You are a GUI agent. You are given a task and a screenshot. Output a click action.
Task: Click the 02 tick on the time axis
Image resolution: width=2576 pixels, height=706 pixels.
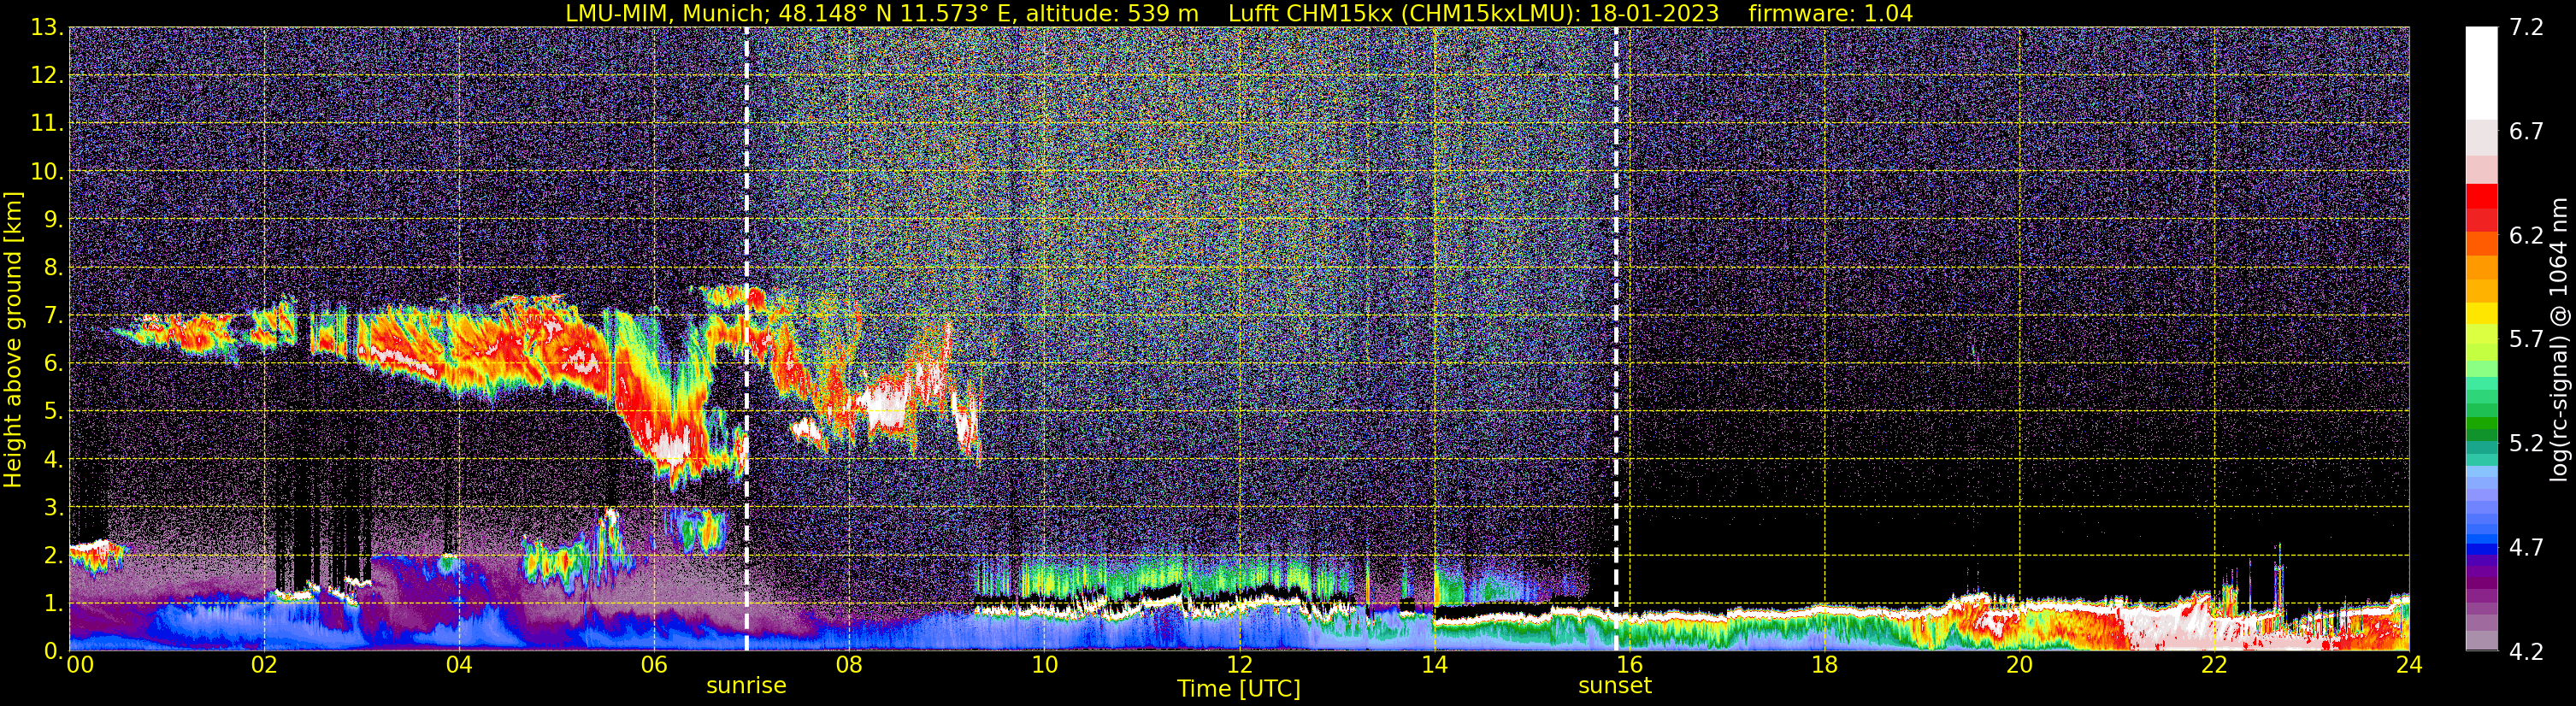tap(264, 666)
